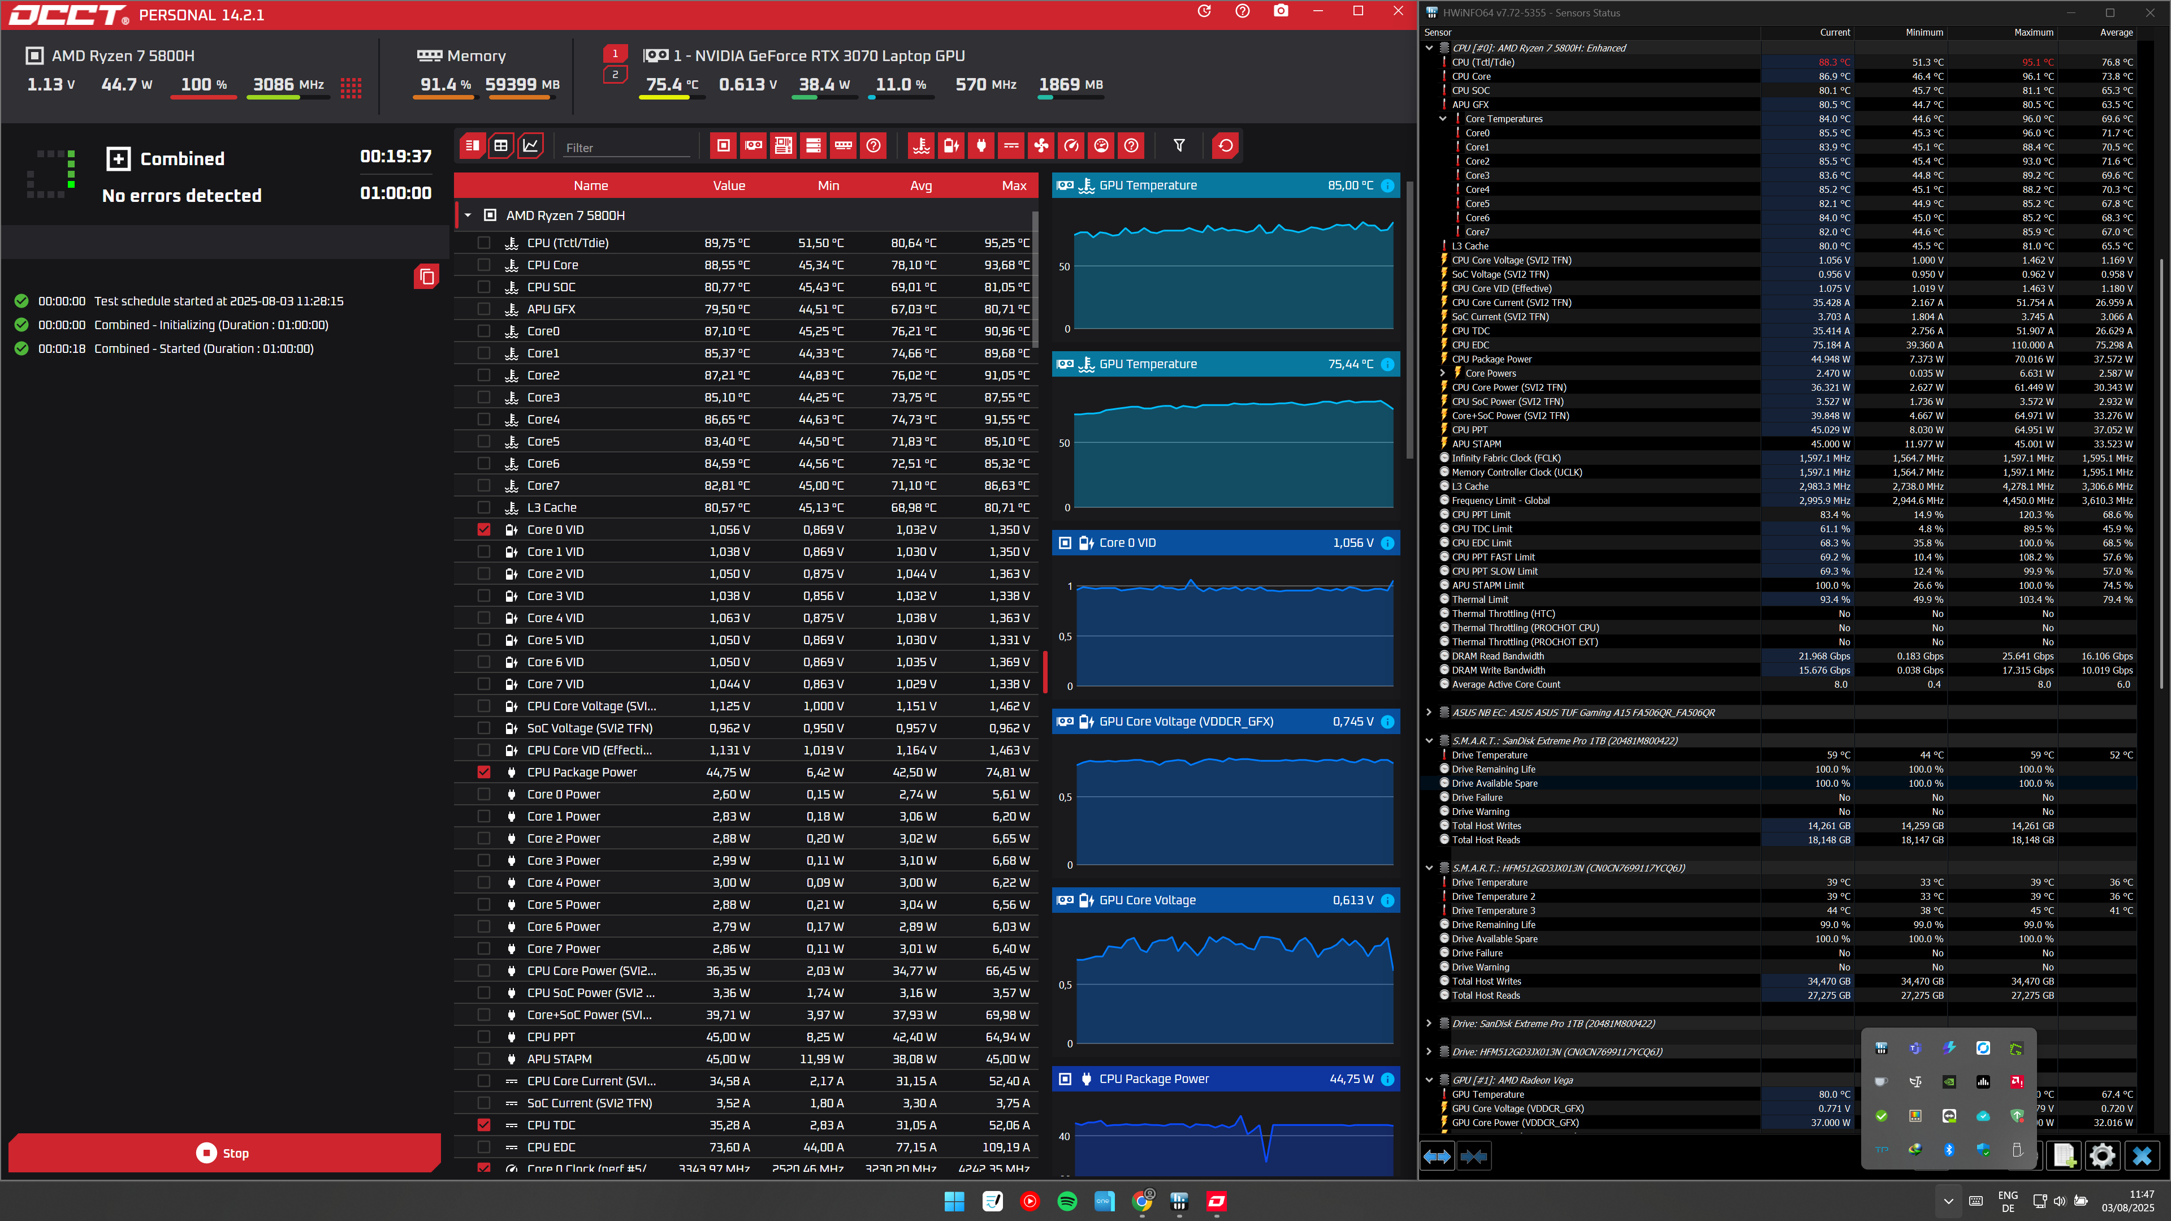Check the APU STAPM row checkbox
This screenshot has height=1221, width=2171.
(484, 1059)
